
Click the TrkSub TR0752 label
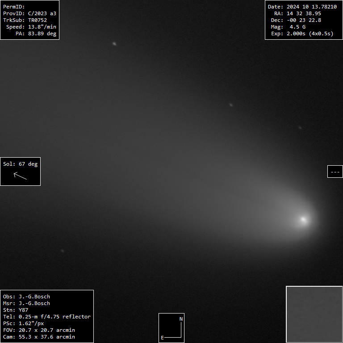click(25, 20)
